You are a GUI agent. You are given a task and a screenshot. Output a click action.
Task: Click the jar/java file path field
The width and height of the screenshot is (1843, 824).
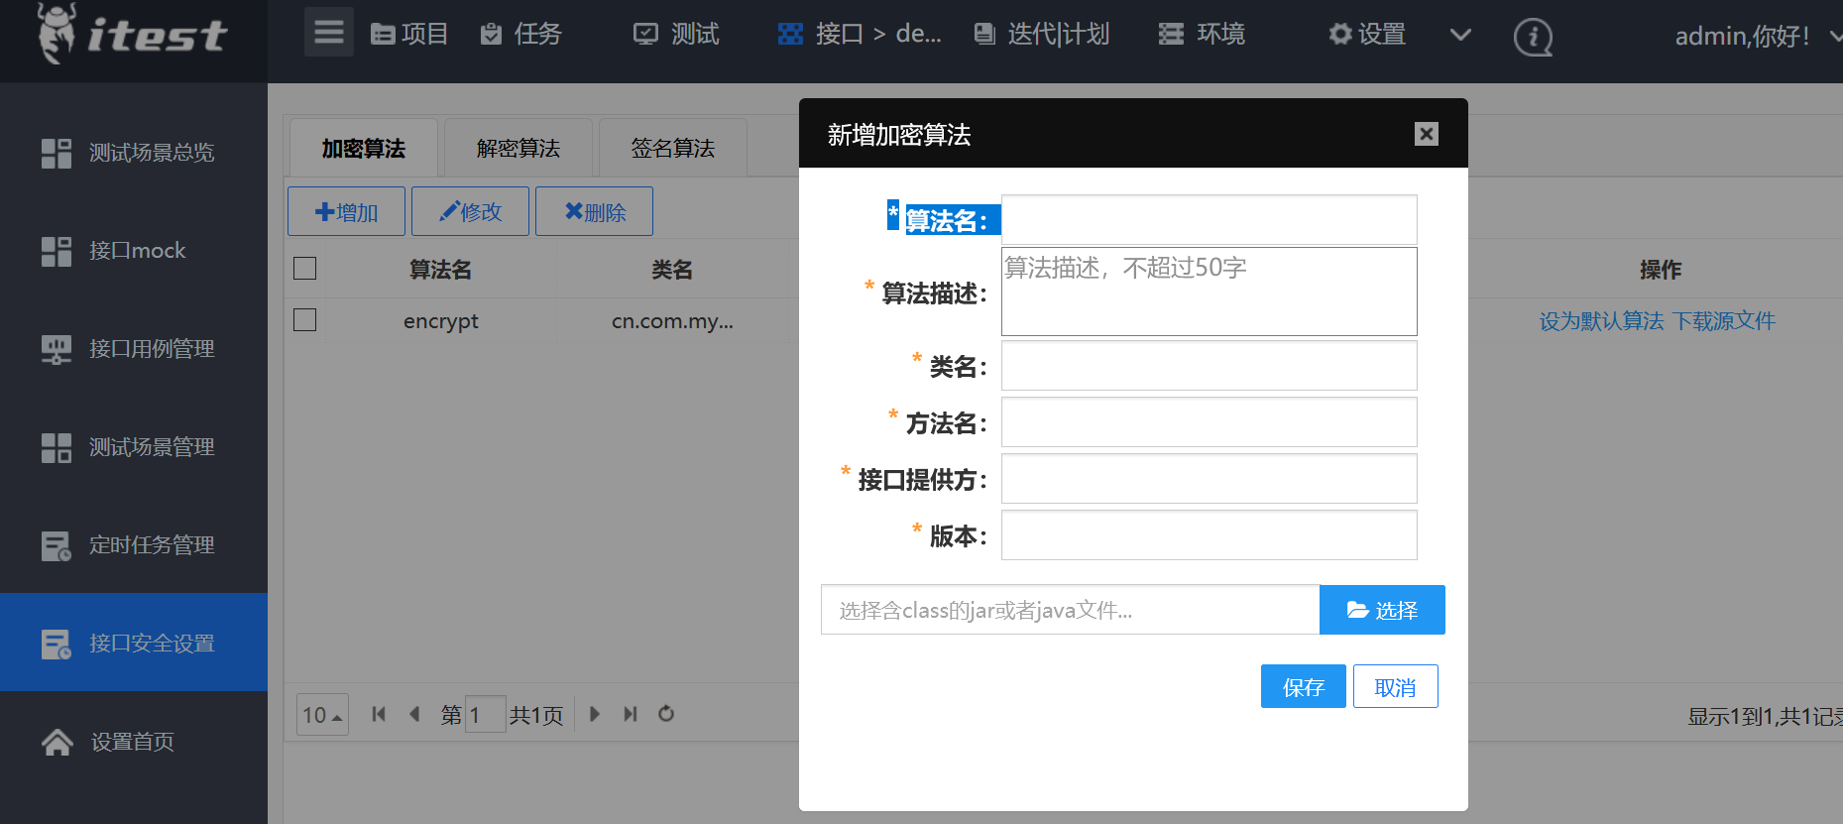1071,610
